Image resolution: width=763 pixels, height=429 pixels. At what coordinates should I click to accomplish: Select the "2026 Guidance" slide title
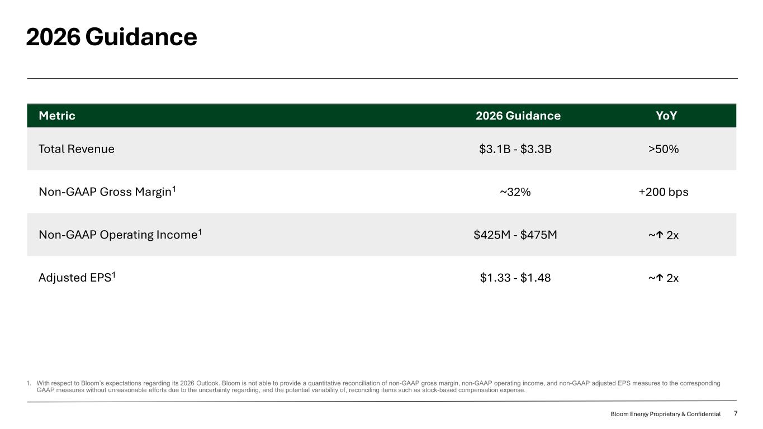[x=112, y=37]
